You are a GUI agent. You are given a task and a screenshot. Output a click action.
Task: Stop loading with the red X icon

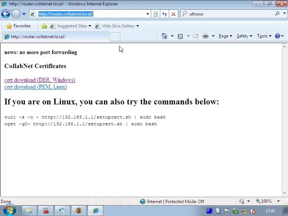point(174,14)
